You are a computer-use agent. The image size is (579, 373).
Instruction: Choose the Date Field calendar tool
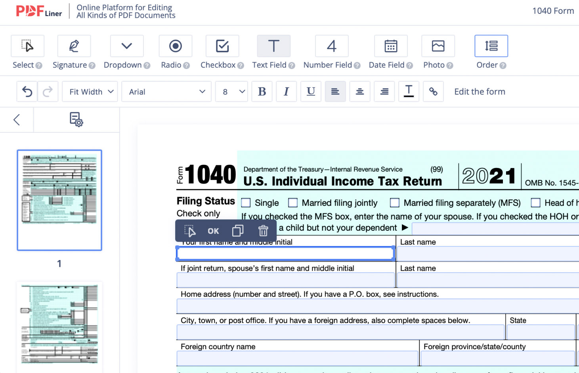click(391, 46)
